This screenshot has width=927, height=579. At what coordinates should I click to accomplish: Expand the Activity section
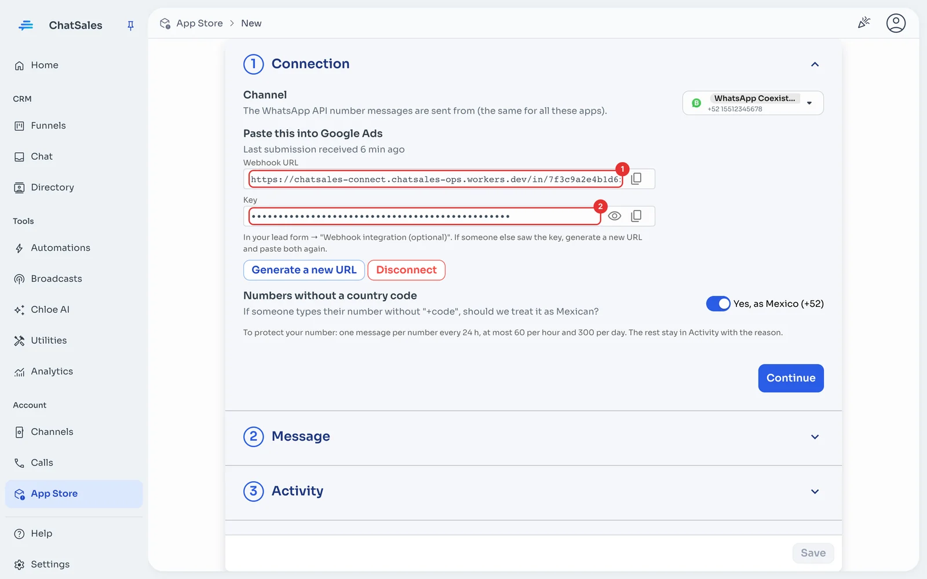(x=533, y=492)
